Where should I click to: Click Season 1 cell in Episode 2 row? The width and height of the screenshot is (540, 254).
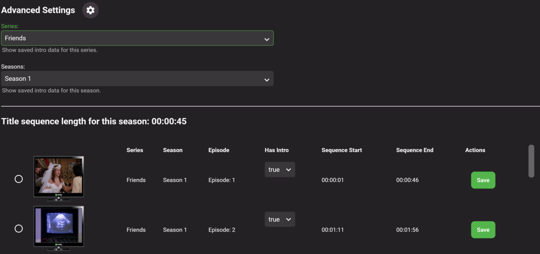pos(175,230)
